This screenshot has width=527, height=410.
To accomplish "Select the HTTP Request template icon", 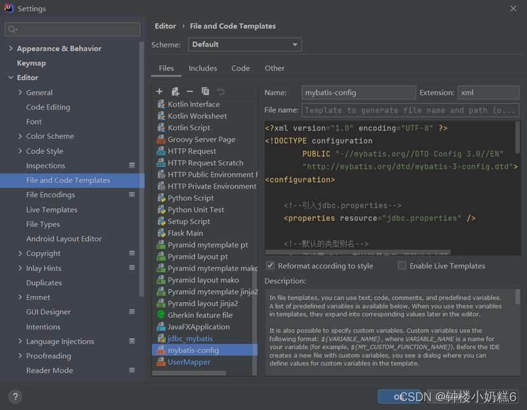I will coord(161,151).
